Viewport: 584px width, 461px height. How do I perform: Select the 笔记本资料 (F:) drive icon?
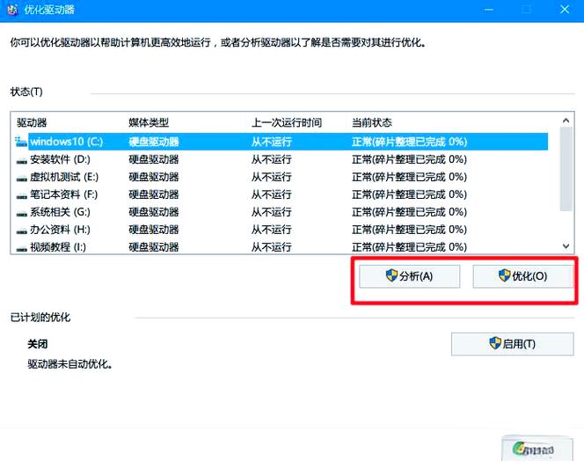coord(22,195)
